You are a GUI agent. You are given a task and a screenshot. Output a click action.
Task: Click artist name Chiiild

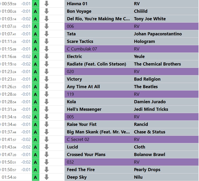click(141, 11)
